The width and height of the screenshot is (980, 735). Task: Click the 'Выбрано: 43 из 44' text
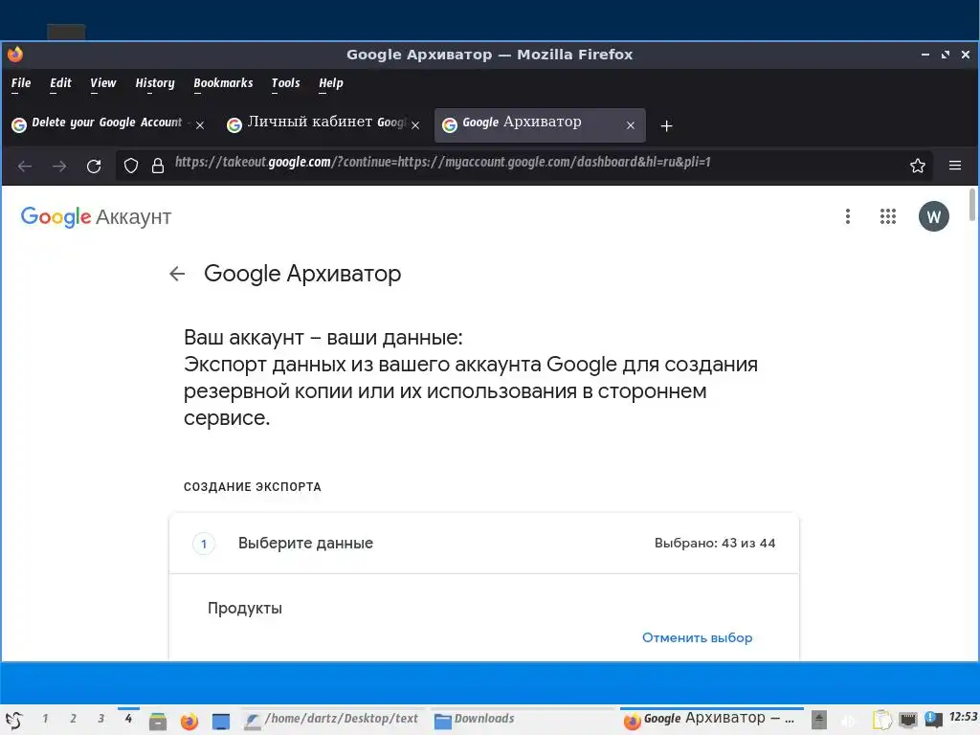pyautogui.click(x=714, y=544)
